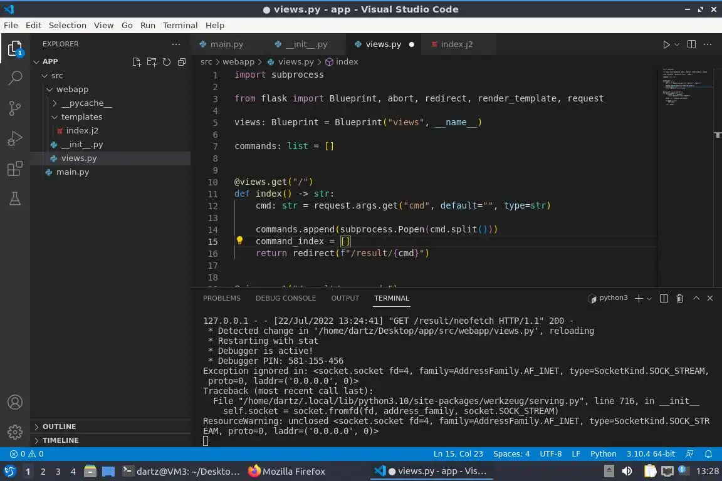Kill the terminal with trash icon
This screenshot has height=481, width=722.
[x=679, y=298]
